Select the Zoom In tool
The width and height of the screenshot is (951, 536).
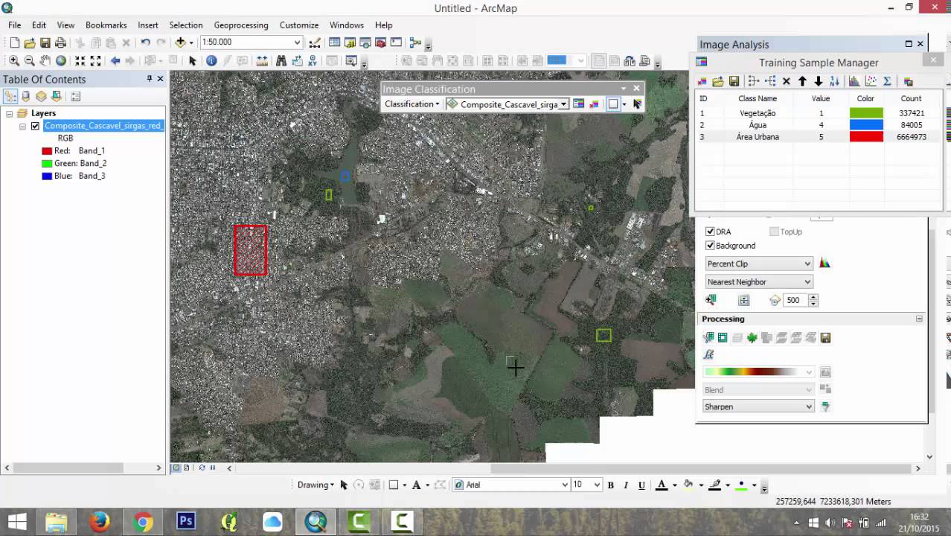(14, 61)
